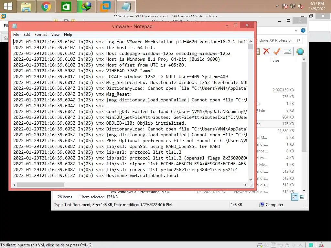Maximize the Notepad window

point(236,25)
